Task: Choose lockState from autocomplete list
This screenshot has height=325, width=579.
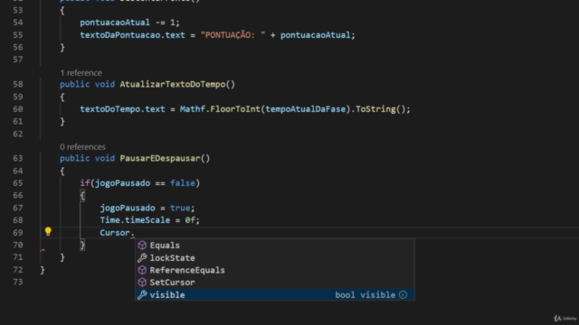Action: coord(275,258)
